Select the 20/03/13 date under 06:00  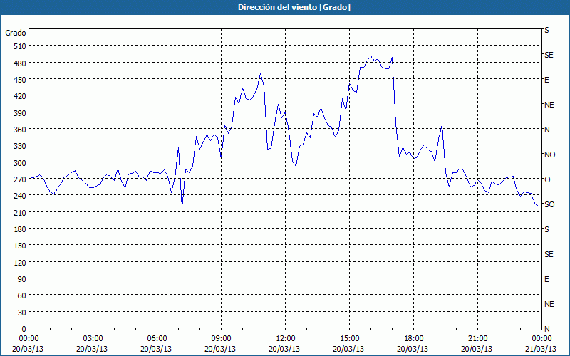click(156, 349)
